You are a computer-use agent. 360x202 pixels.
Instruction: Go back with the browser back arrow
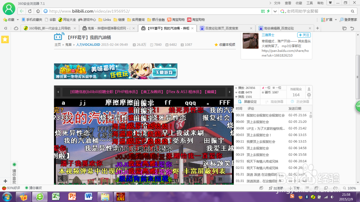[x=22, y=11]
